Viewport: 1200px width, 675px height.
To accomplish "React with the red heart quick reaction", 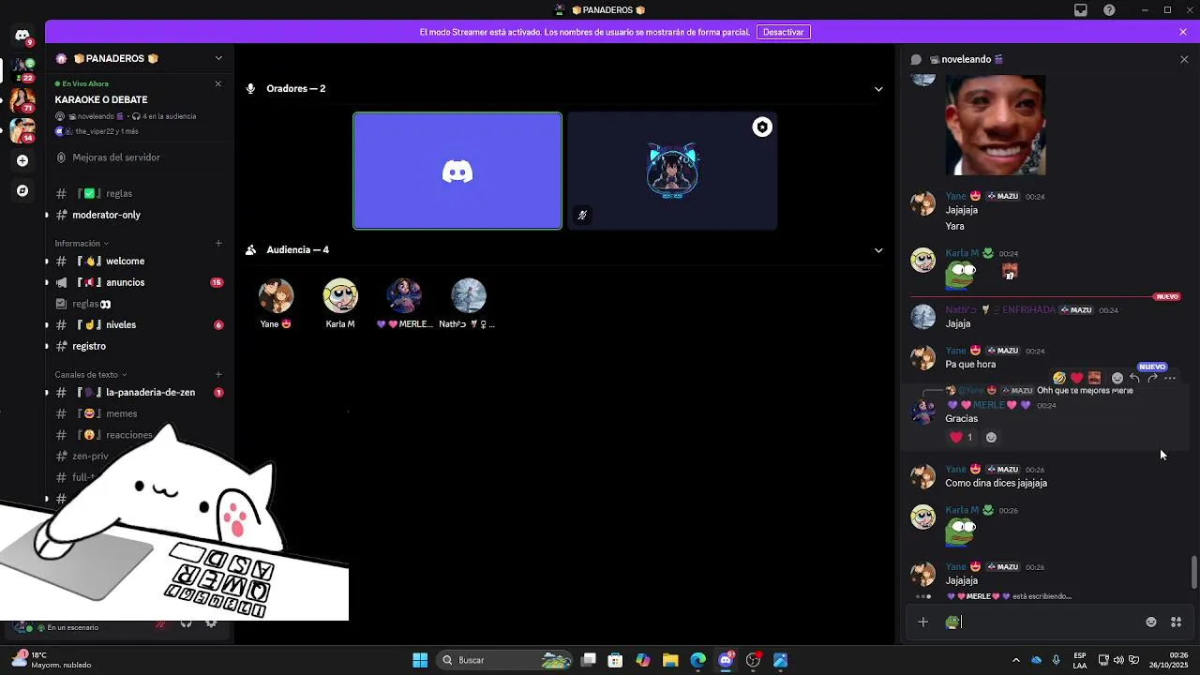I will coord(1076,378).
